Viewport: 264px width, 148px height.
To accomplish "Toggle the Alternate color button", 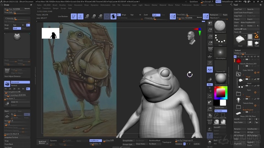I will (x=221, y=111).
